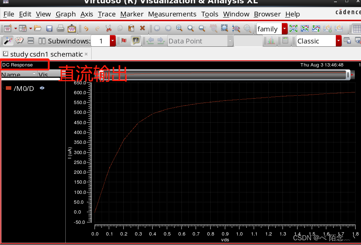Open the Axis menu
The image size is (361, 245).
pyautogui.click(x=87, y=14)
